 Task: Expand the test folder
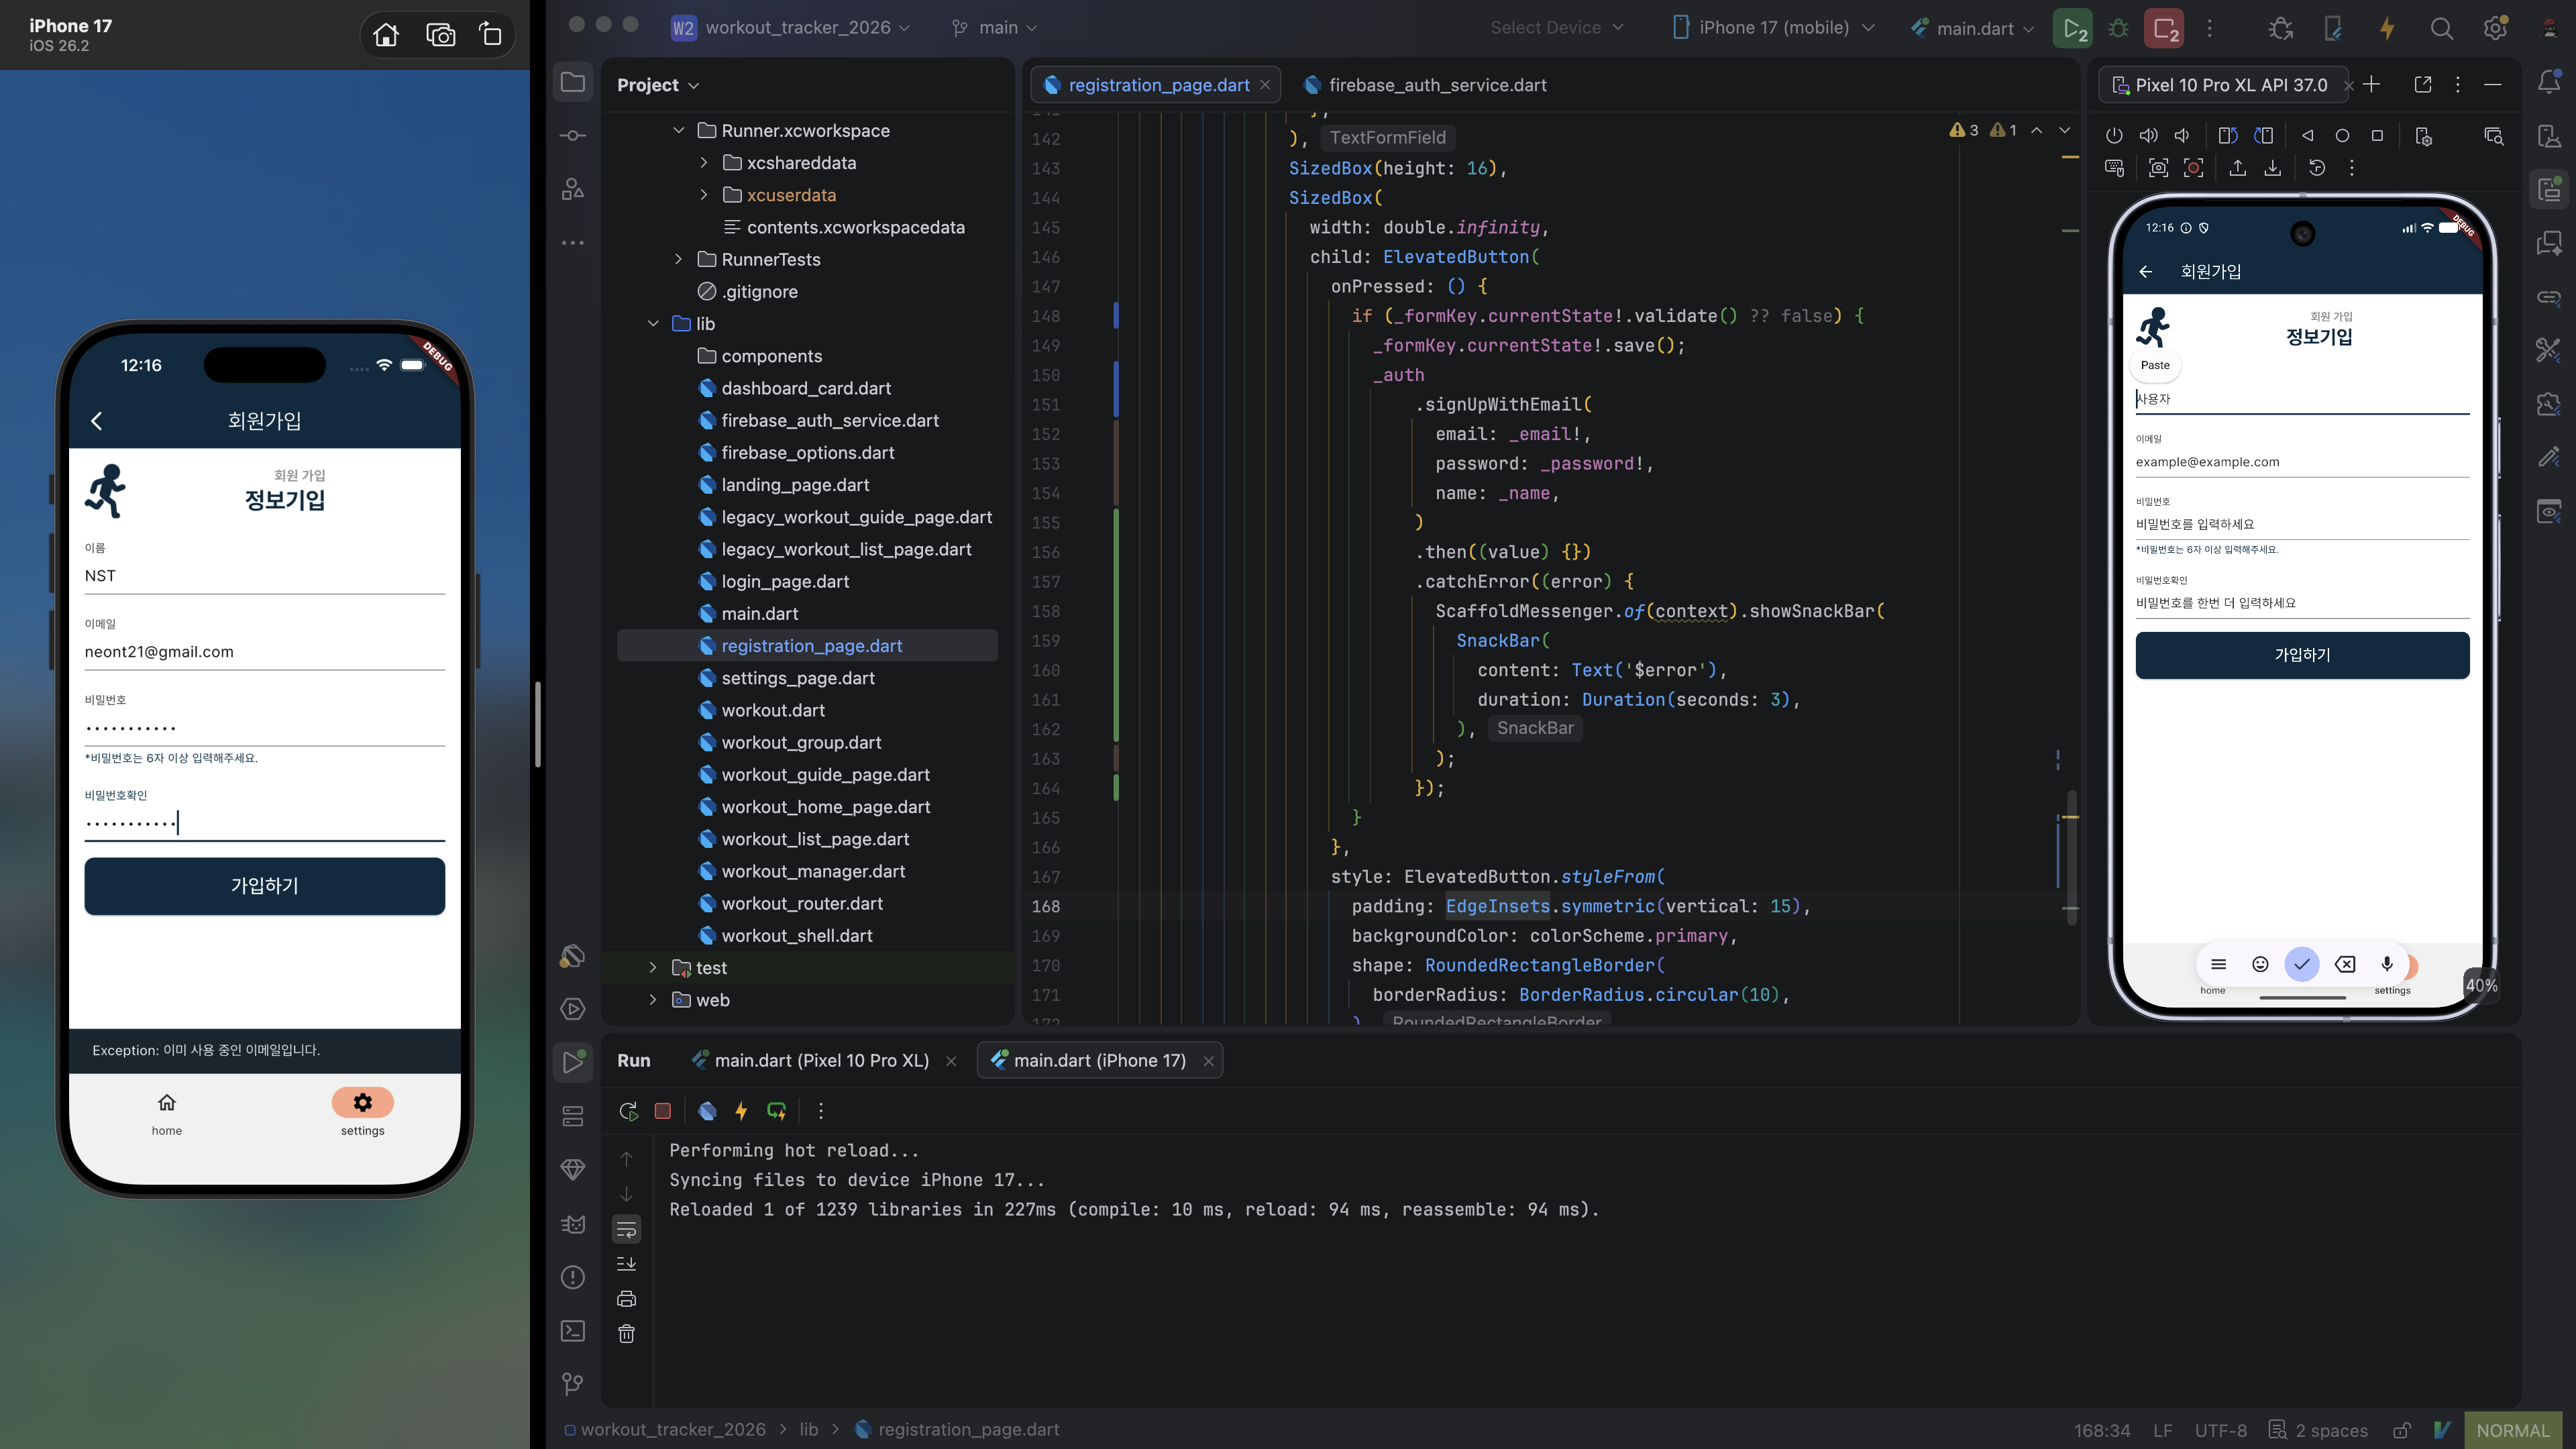[x=653, y=967]
